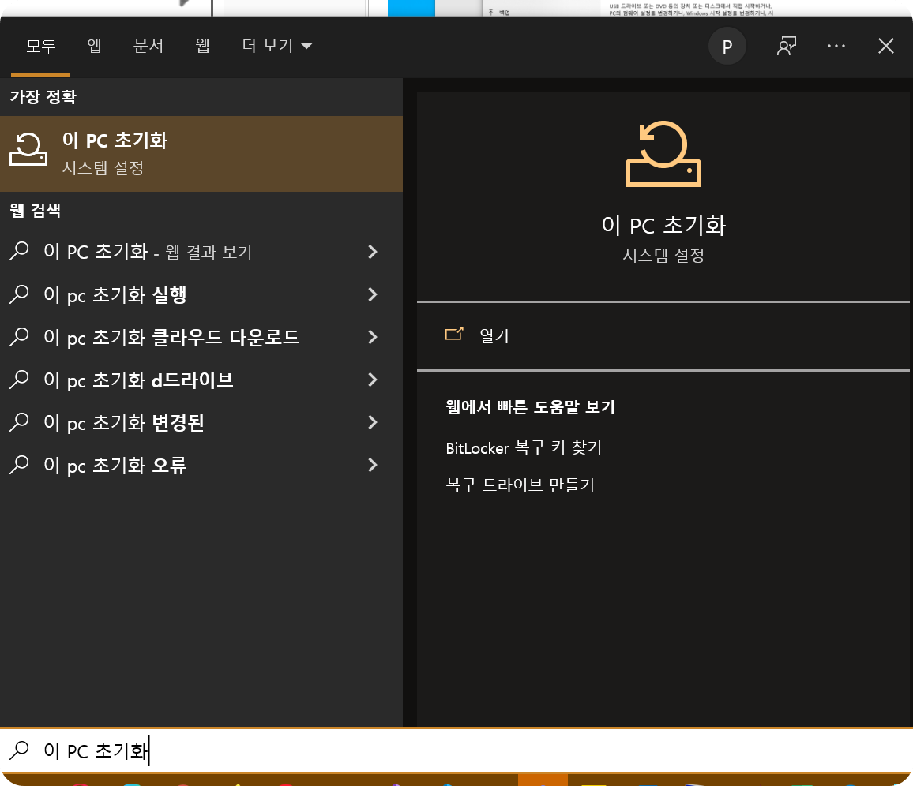Image resolution: width=913 pixels, height=786 pixels.
Task: Open the '이 PC 초기화' best match result
Action: 201,154
